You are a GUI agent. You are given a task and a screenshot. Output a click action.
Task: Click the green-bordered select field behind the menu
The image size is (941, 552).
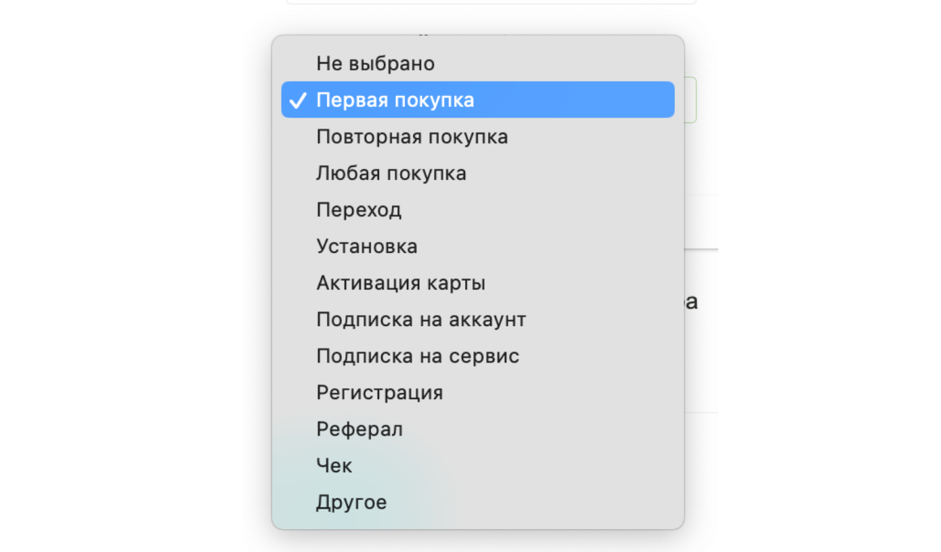691,100
